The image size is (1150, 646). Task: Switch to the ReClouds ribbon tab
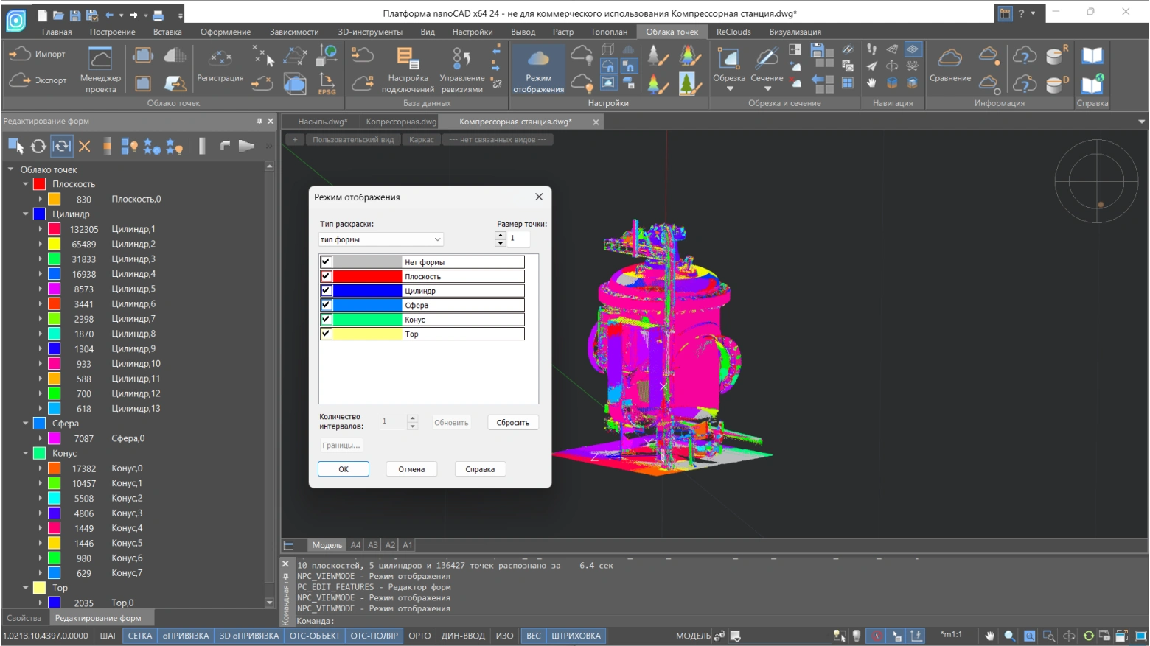(733, 32)
